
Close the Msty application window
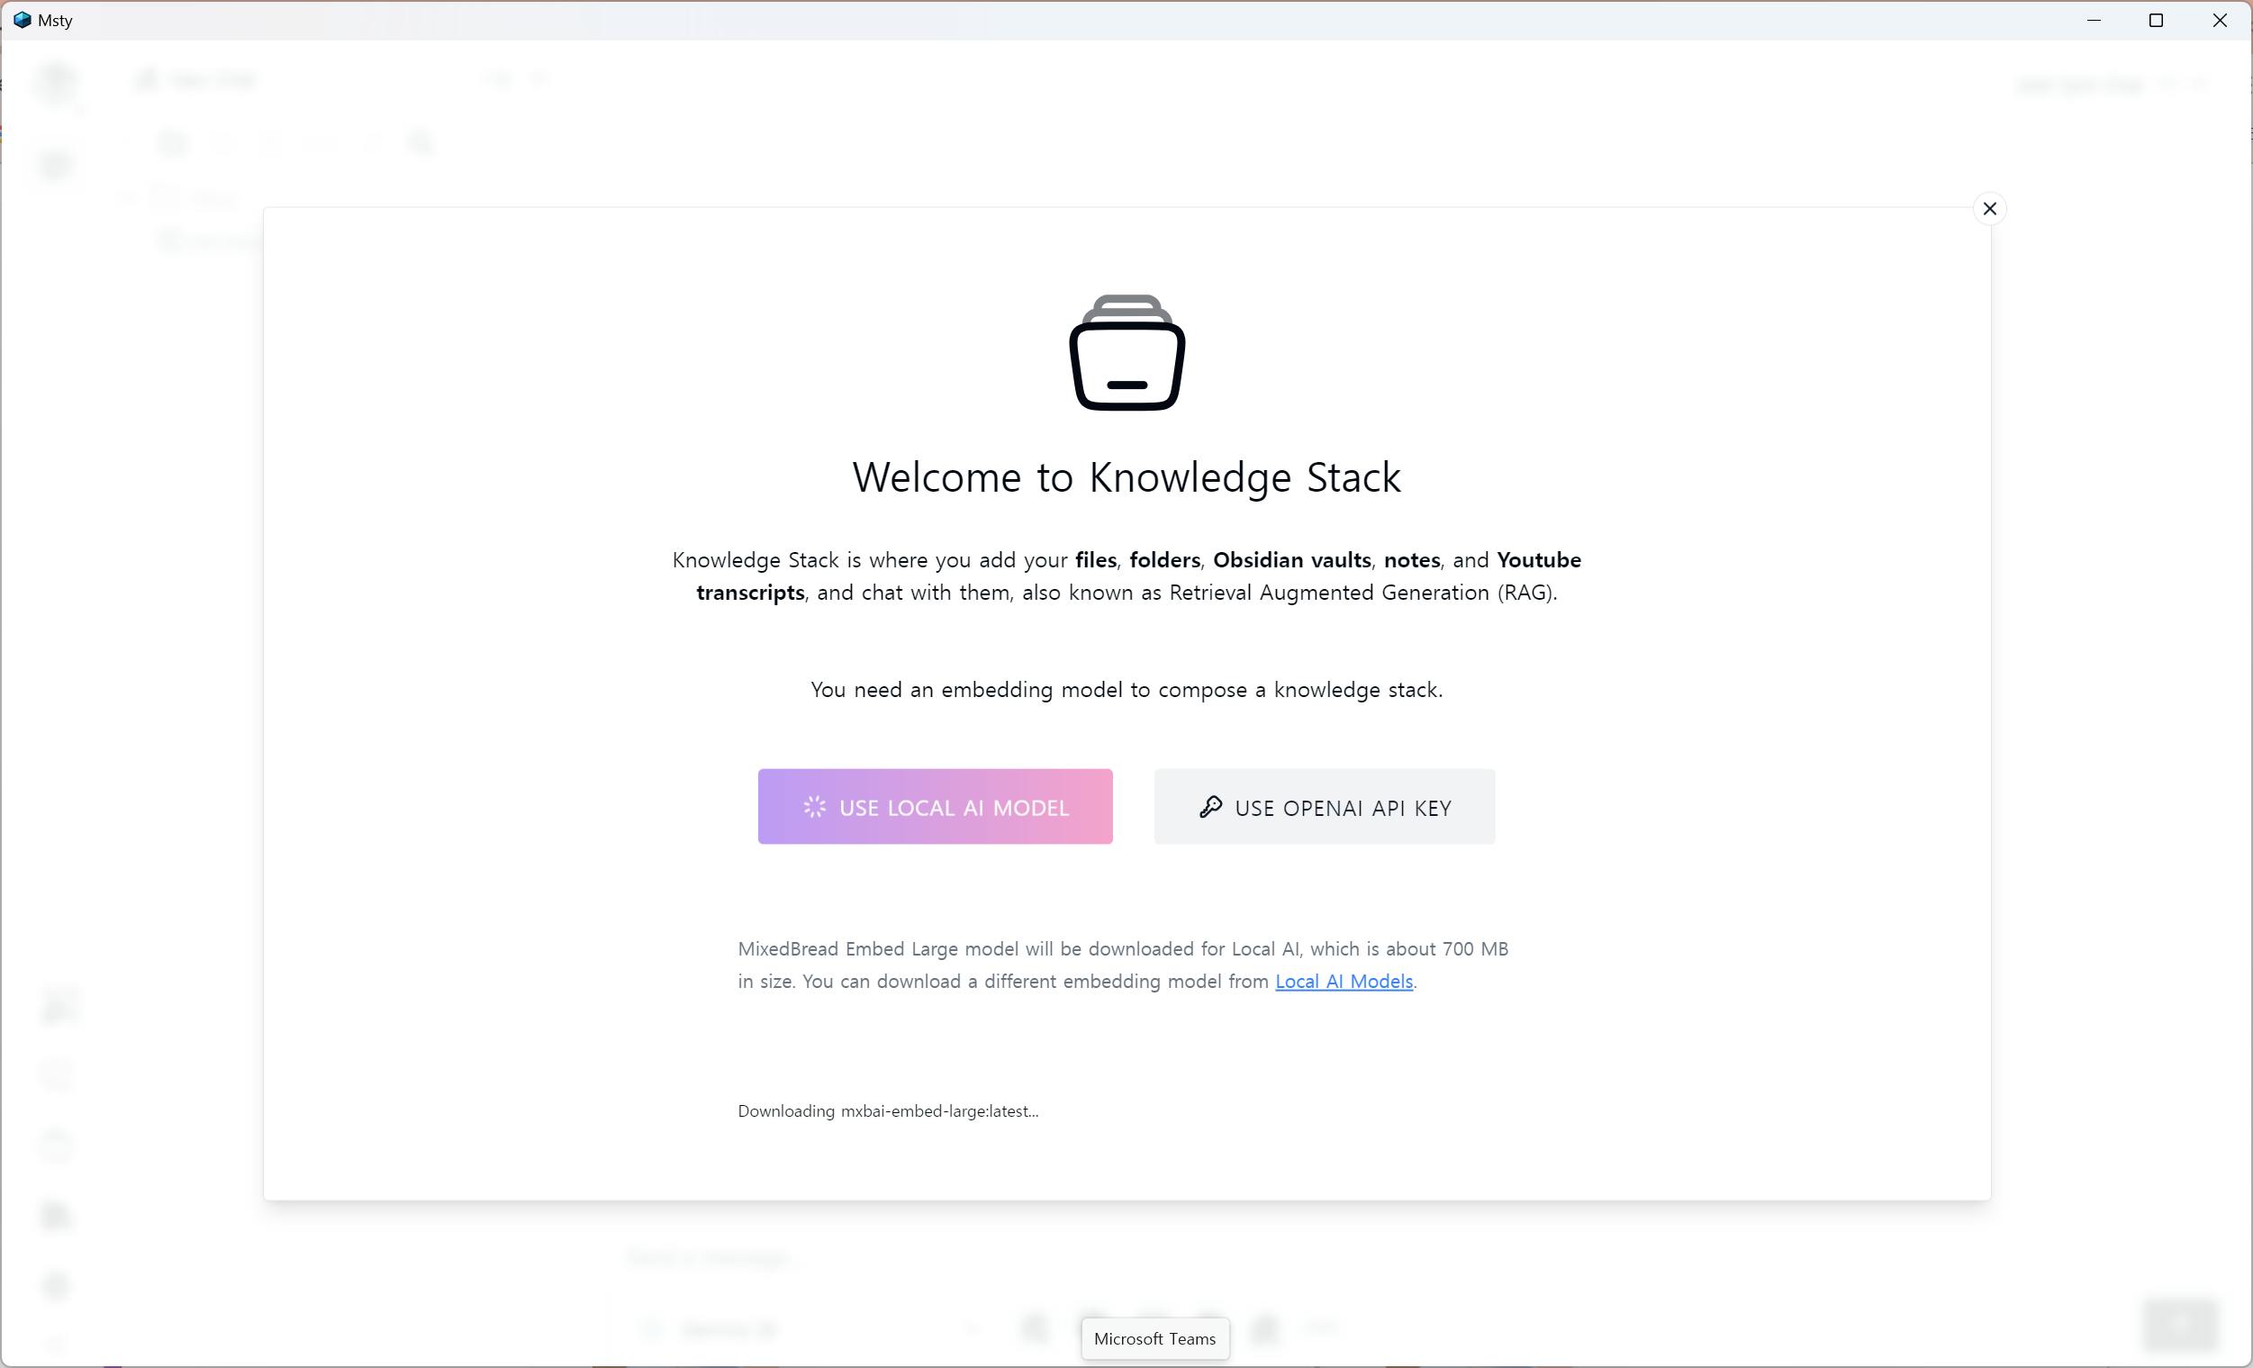pos(2219,20)
